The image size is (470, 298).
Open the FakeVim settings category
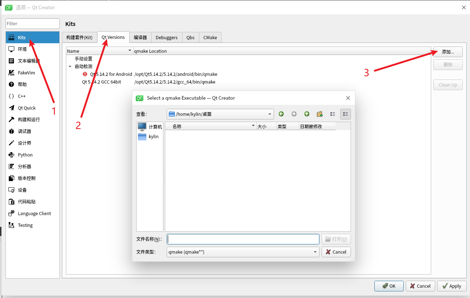[33, 73]
